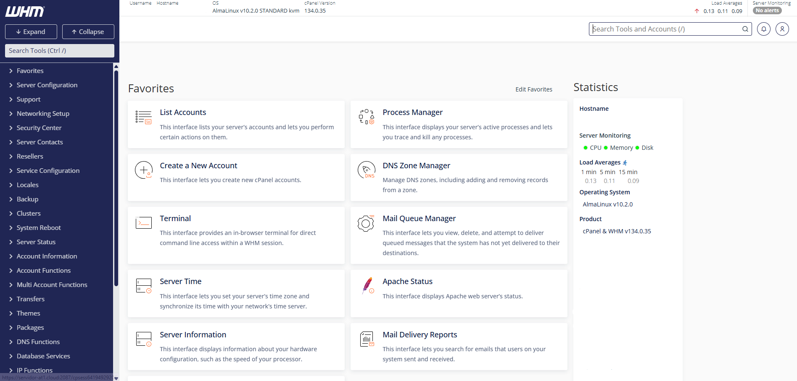Open the DNS Functions menu group
The image size is (797, 381).
57,342
